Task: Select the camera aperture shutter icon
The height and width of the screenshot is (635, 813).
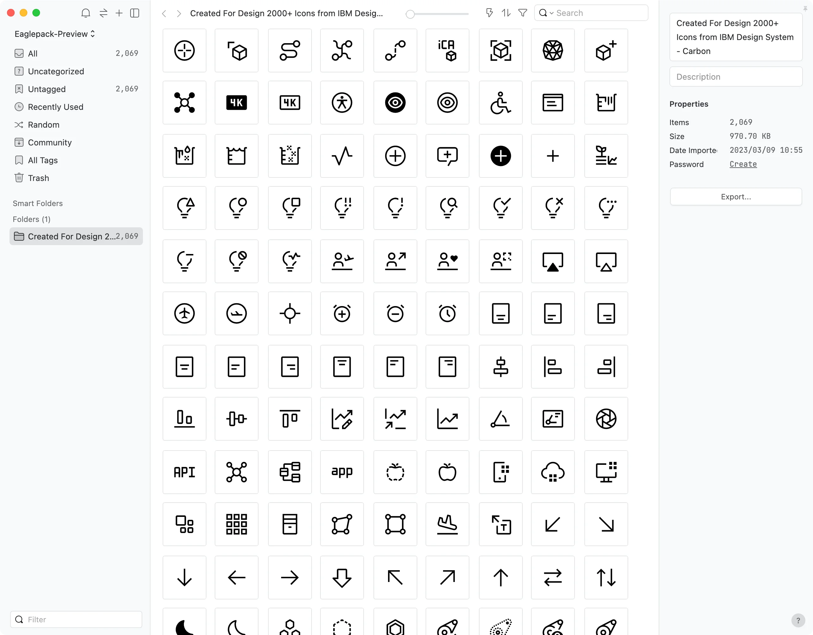Action: click(x=606, y=419)
